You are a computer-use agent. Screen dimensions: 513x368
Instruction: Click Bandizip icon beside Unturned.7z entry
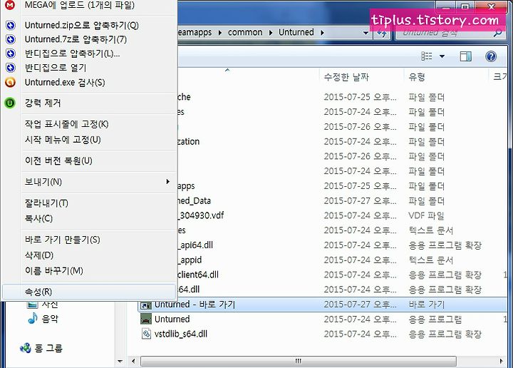coord(11,39)
